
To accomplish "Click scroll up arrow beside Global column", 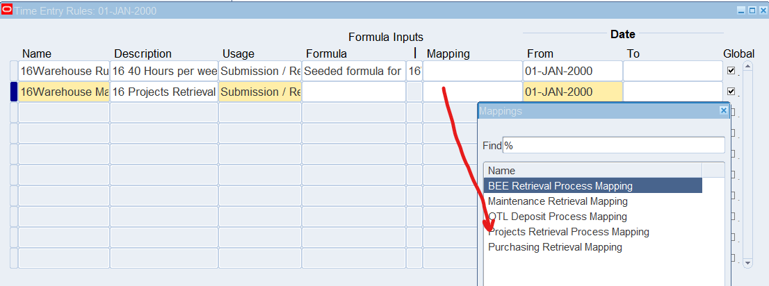I will 748,67.
